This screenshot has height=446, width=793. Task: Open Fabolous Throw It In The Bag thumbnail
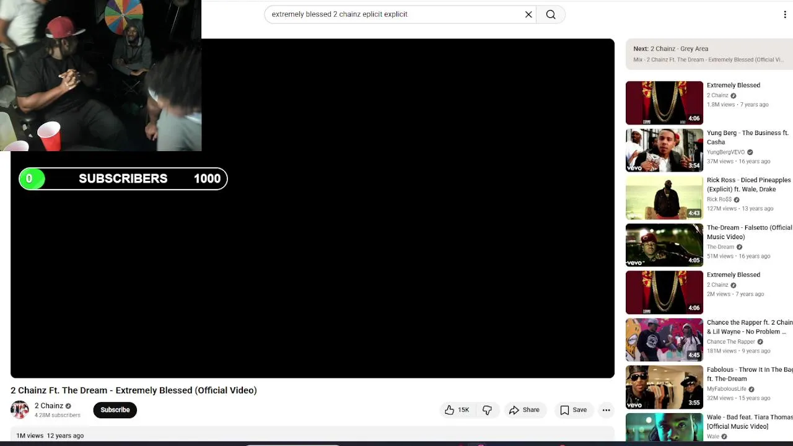tap(664, 387)
